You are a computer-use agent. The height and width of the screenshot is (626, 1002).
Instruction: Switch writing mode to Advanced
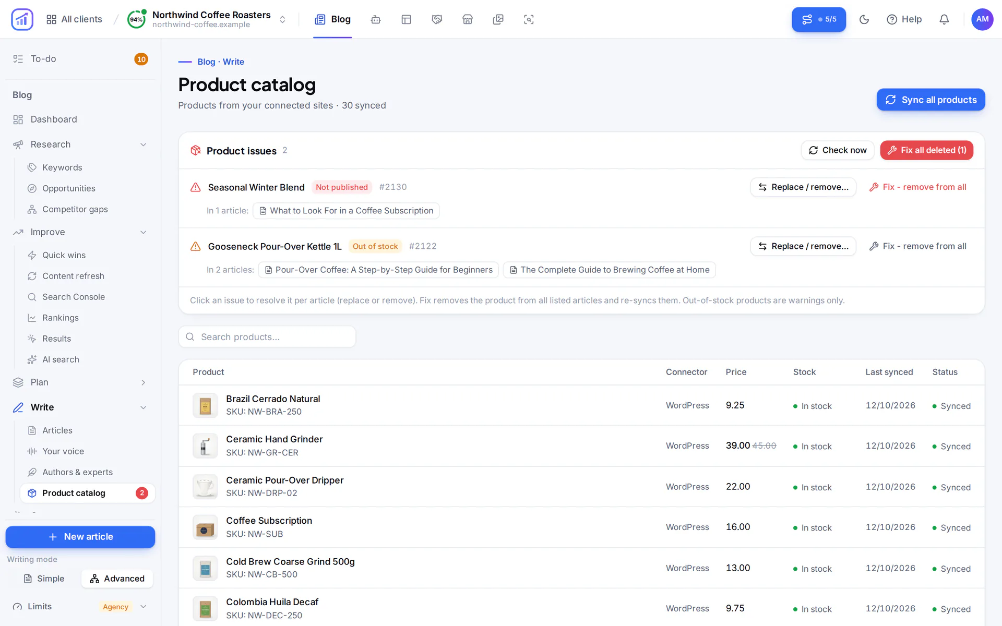tap(117, 579)
